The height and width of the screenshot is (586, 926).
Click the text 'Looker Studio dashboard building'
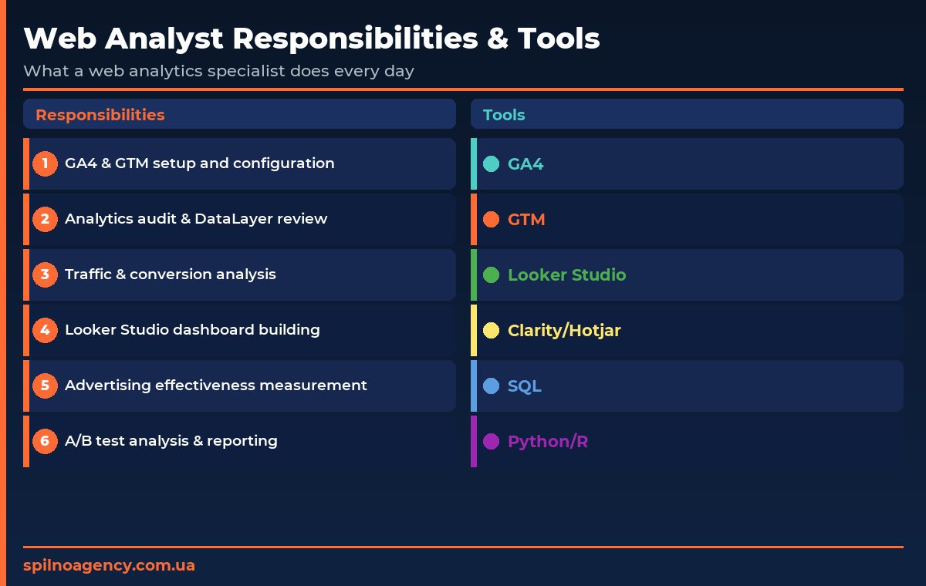[192, 330]
